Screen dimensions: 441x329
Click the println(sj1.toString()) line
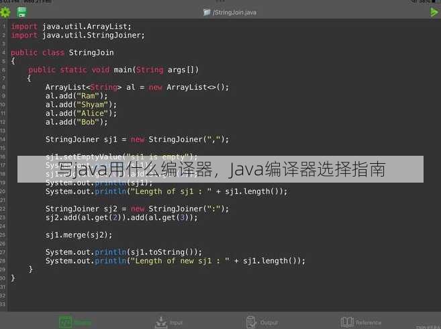[124, 252]
